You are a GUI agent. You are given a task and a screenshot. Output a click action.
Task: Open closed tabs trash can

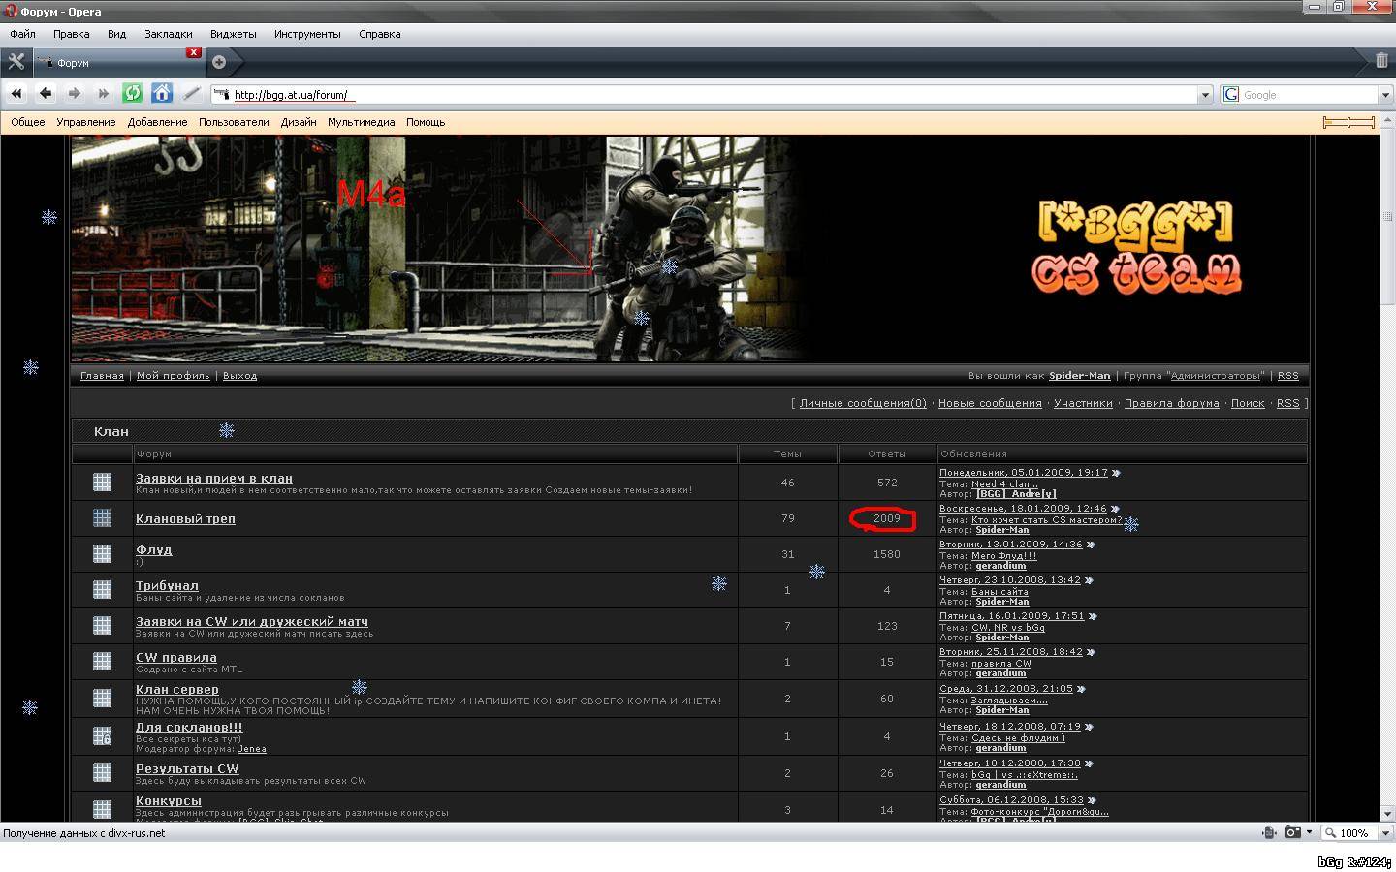(x=1381, y=60)
